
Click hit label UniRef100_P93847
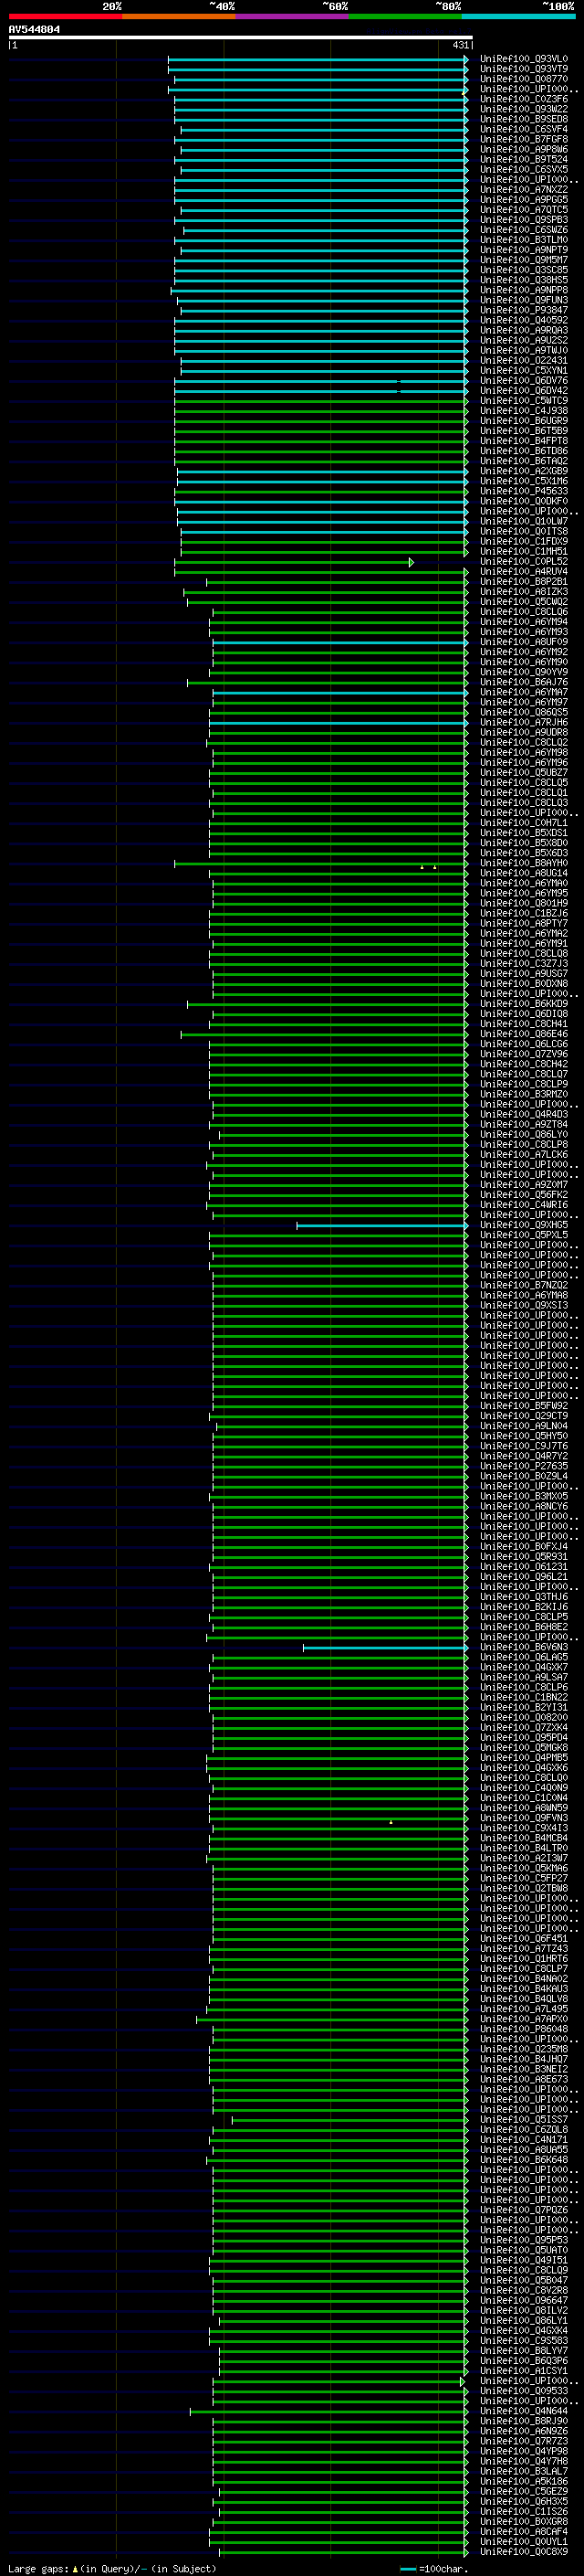[x=523, y=310]
